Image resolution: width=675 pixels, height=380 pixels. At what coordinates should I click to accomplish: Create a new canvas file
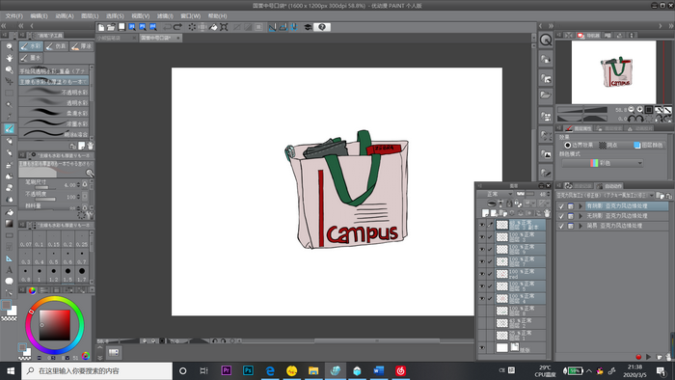click(x=101, y=27)
